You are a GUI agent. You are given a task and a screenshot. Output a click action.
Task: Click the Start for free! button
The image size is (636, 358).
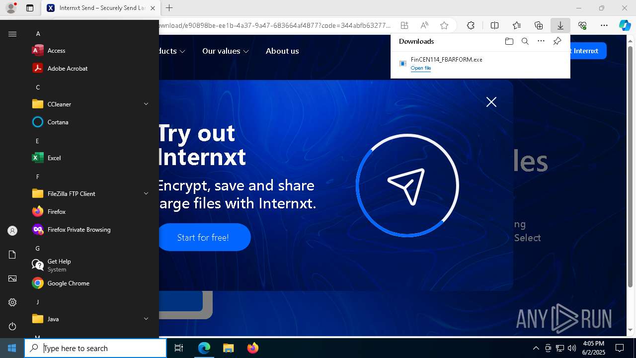click(x=204, y=238)
